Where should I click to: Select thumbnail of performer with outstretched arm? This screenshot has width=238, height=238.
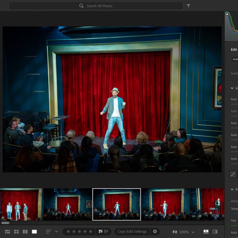166,204
